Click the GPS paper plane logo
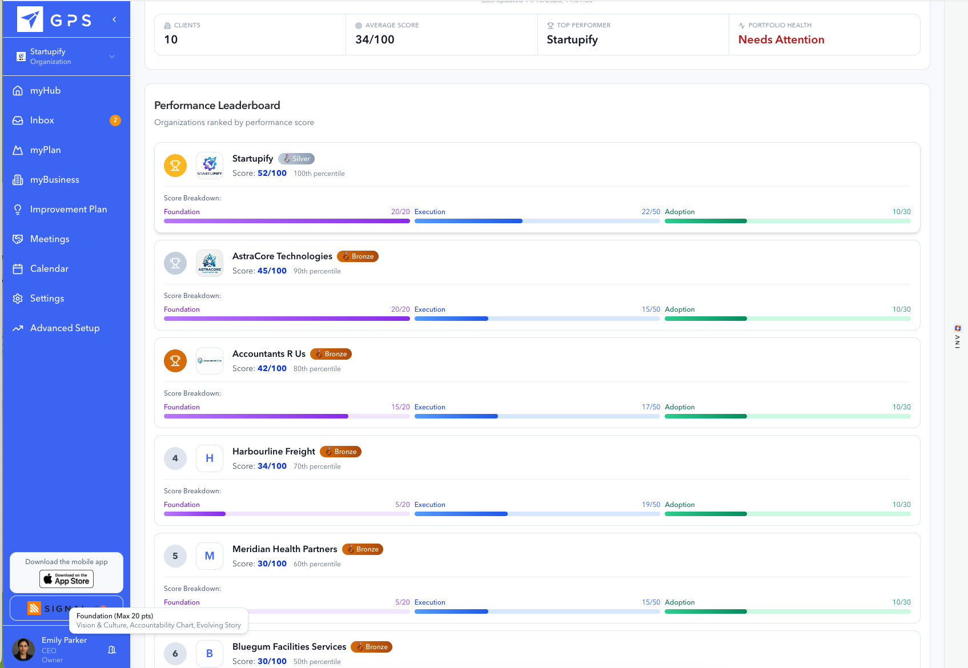Viewport: 968px width, 668px height. click(x=30, y=19)
